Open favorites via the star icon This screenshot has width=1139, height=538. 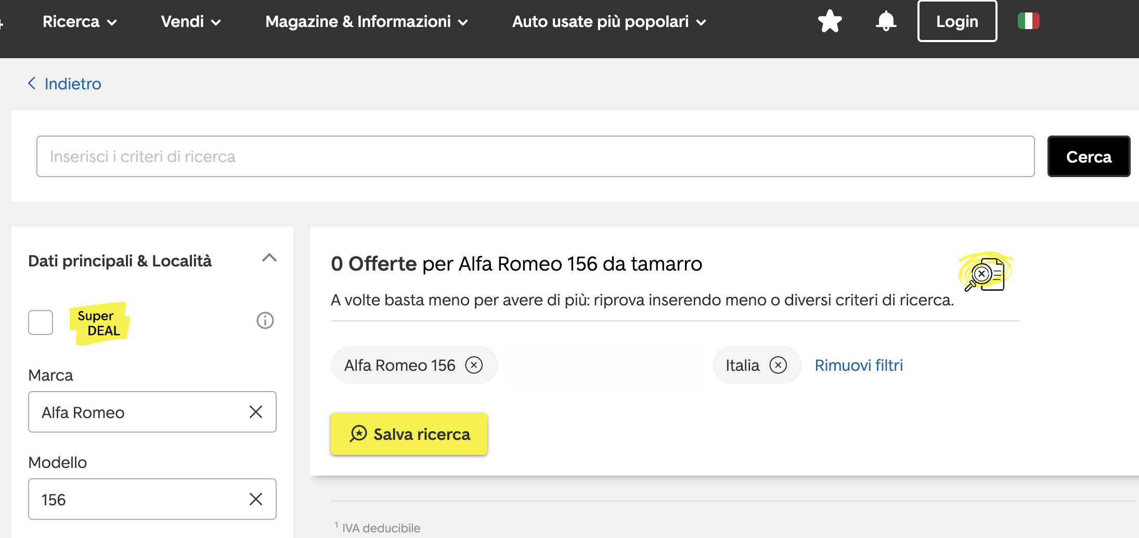pos(830,21)
